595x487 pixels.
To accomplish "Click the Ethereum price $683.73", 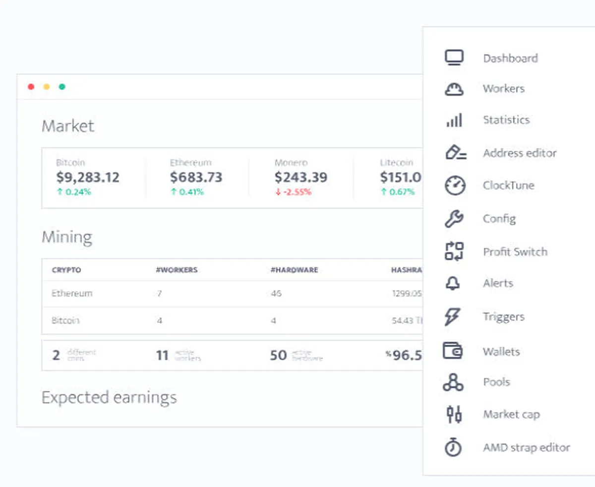I will tap(196, 177).
